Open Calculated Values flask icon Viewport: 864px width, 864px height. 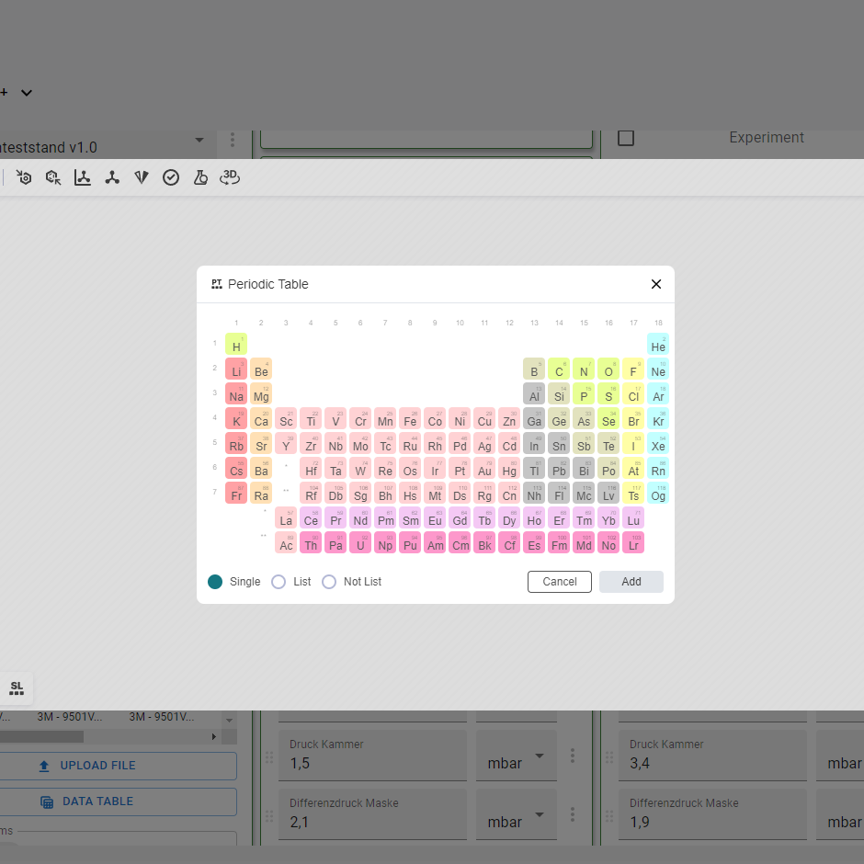[x=200, y=177]
